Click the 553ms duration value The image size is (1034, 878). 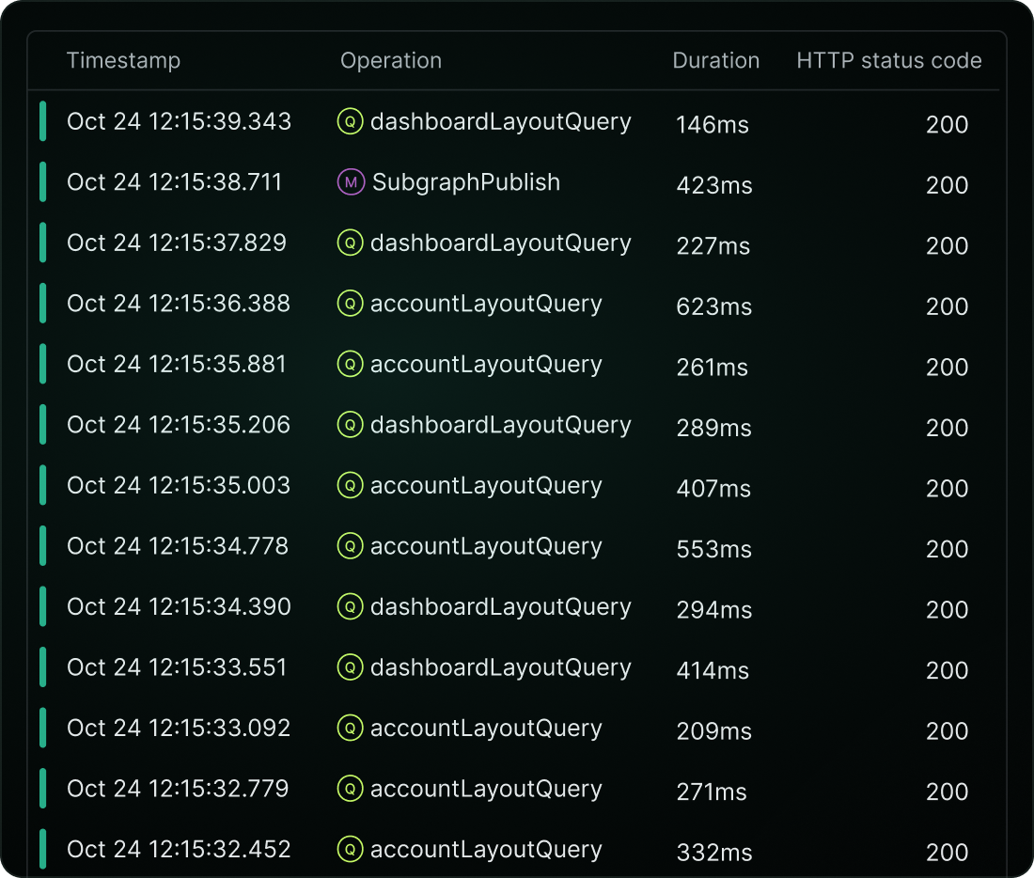714,550
